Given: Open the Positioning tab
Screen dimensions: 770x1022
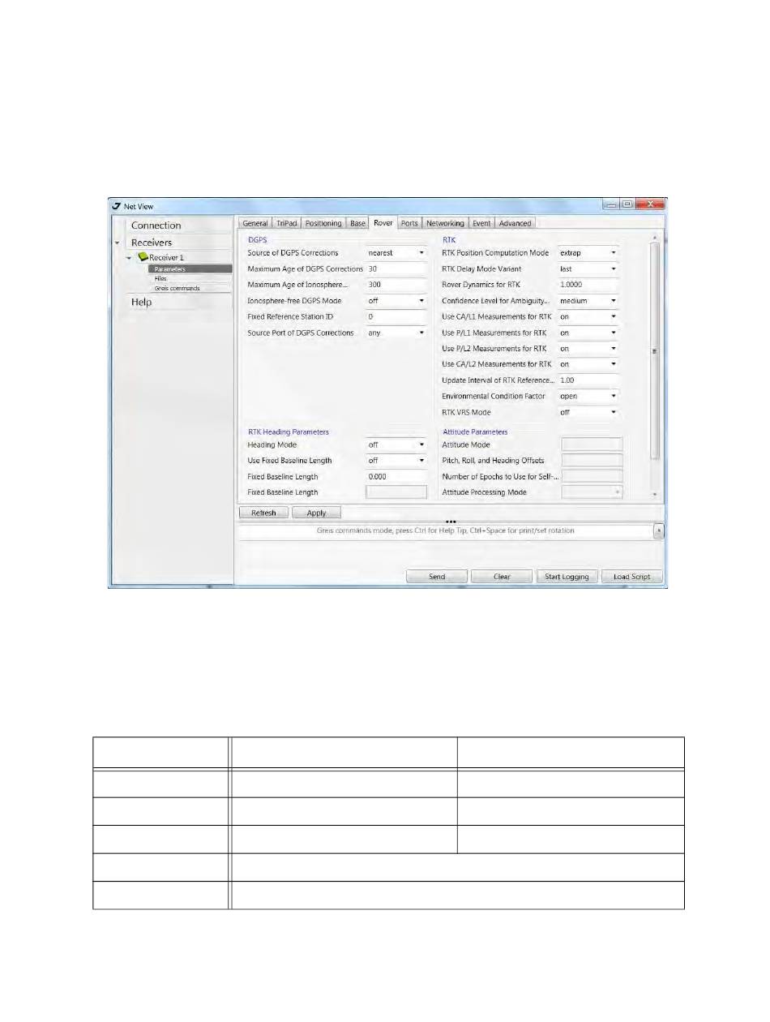Looking at the screenshot, I should pyautogui.click(x=323, y=223).
